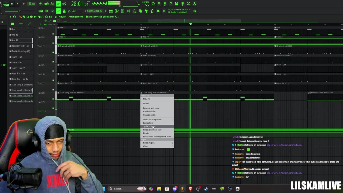Viewport: 343px width, 193px height.
Task: Open Steam from the taskbar
Action: pyautogui.click(x=206, y=189)
